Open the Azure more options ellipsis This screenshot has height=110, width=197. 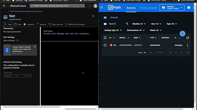(90, 6)
